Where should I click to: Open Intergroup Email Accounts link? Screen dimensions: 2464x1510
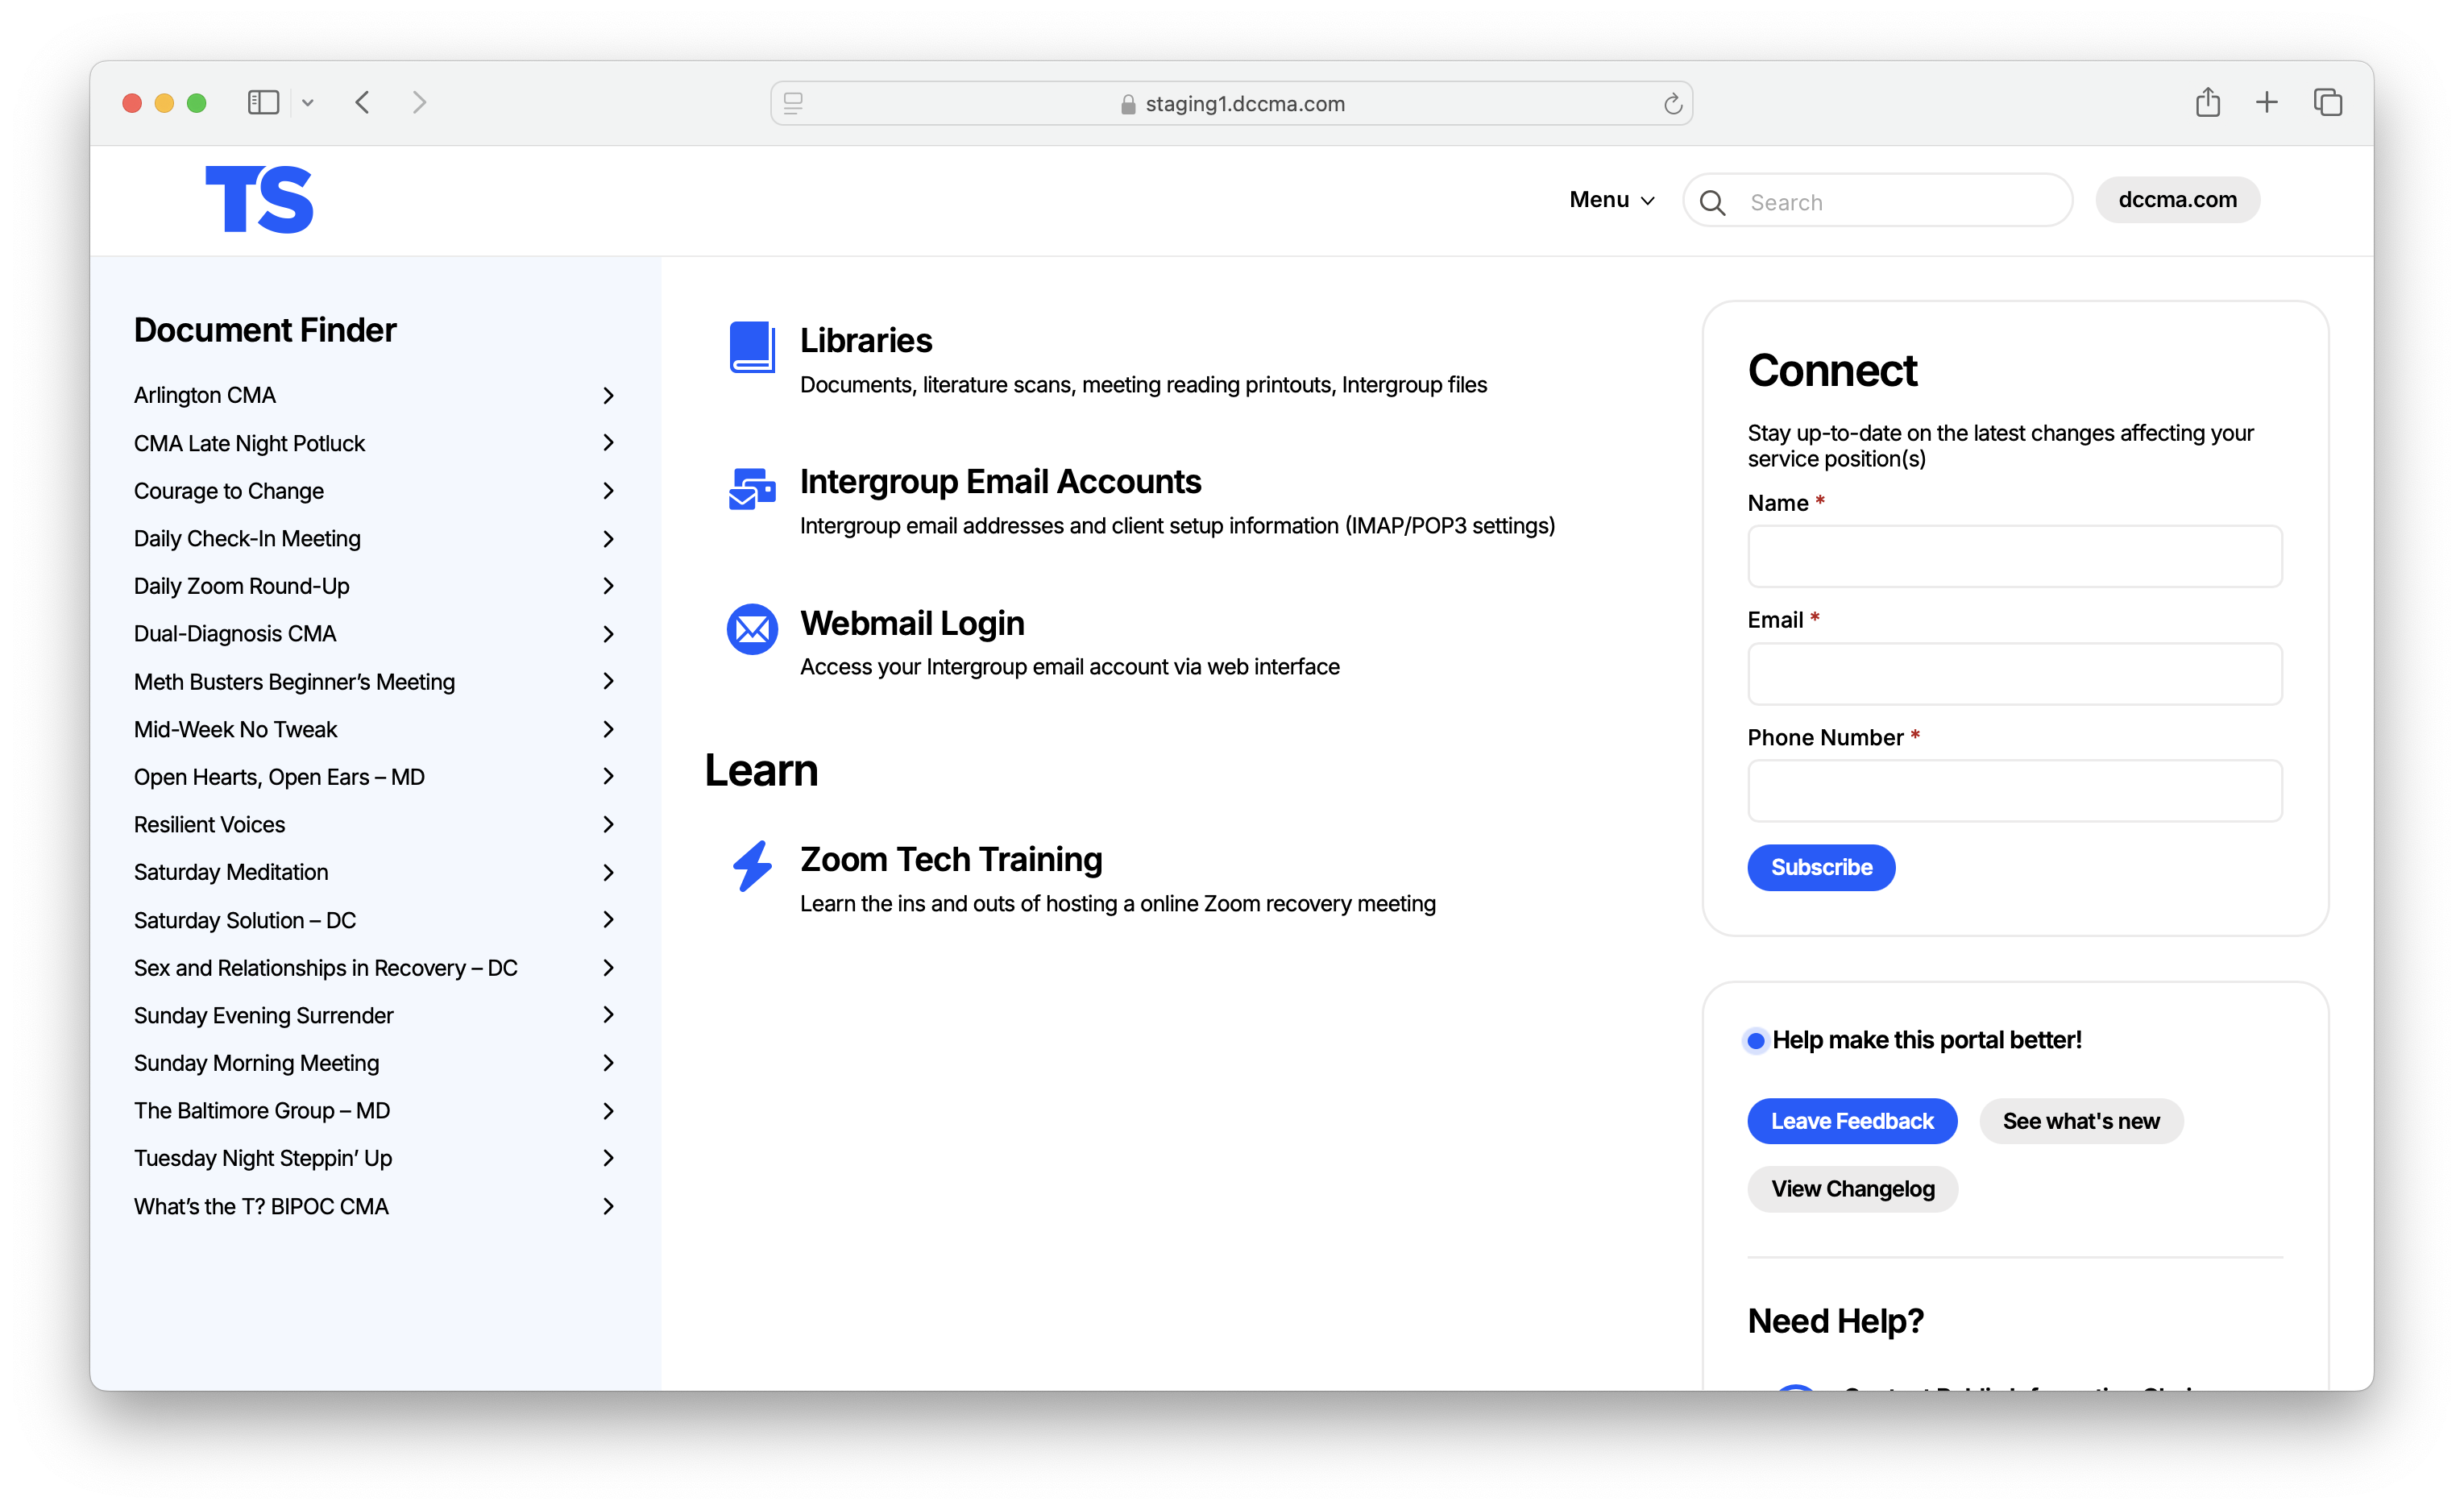[x=1000, y=482]
